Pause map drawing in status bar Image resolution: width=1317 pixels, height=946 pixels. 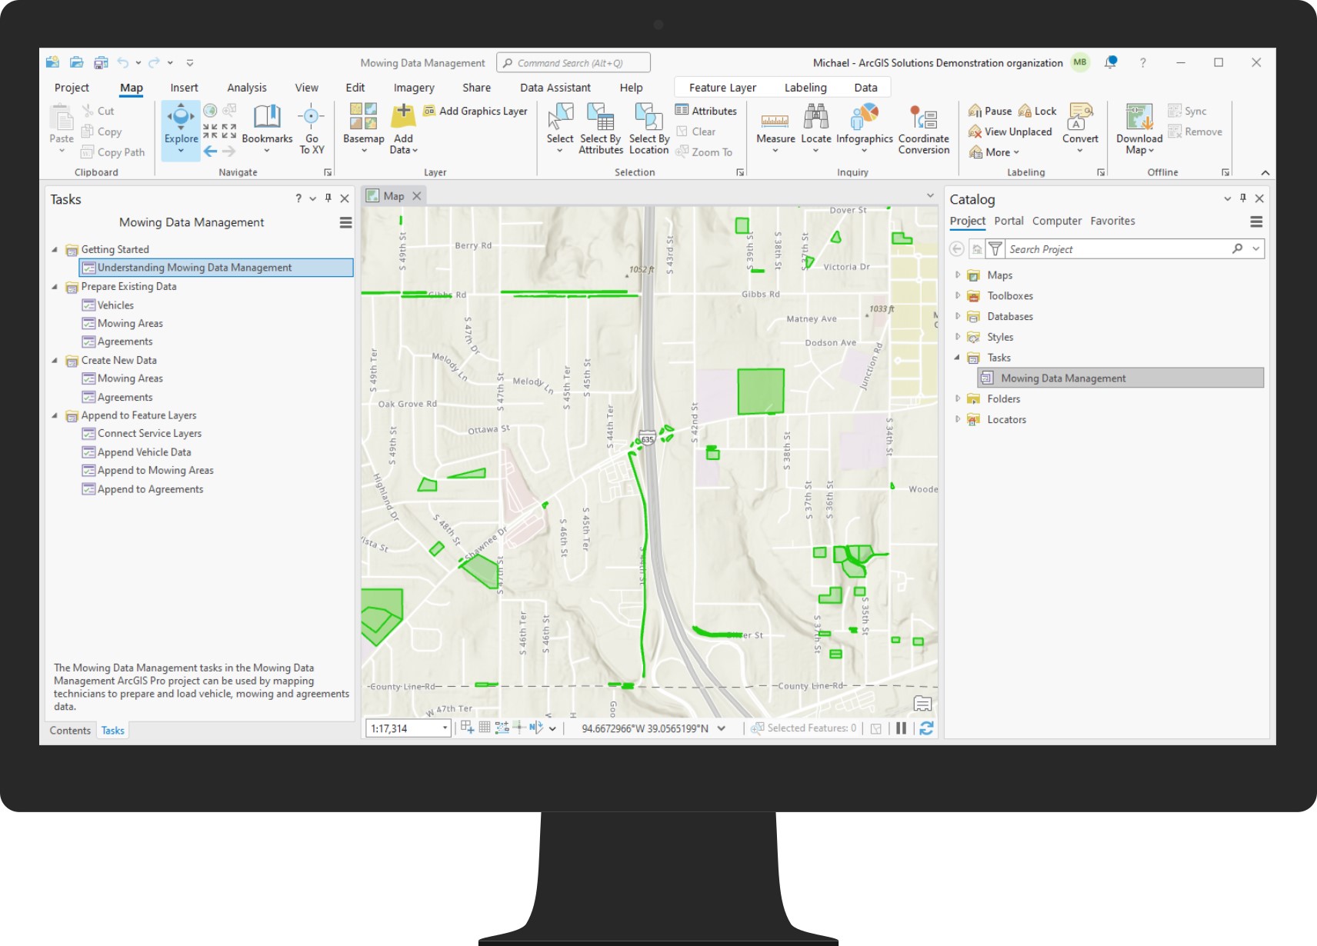[901, 728]
